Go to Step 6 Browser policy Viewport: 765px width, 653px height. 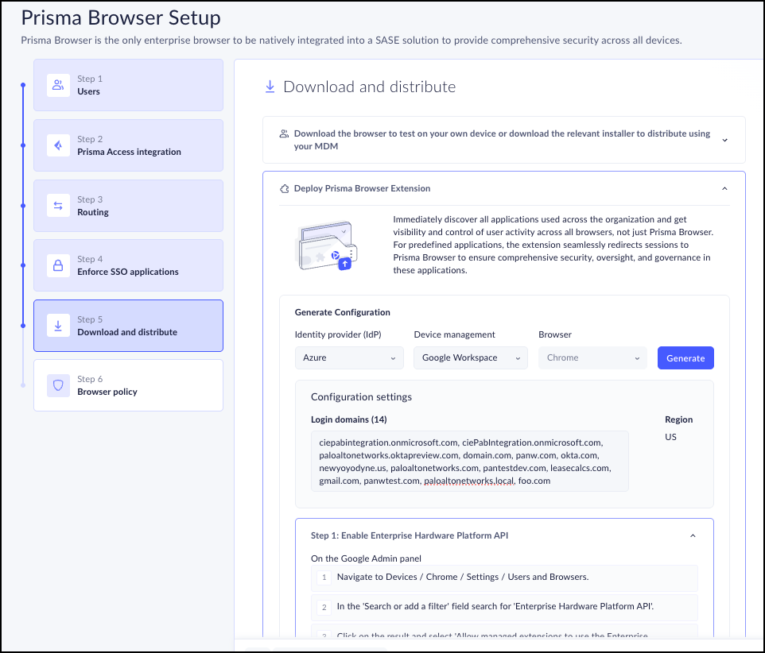pyautogui.click(x=128, y=385)
